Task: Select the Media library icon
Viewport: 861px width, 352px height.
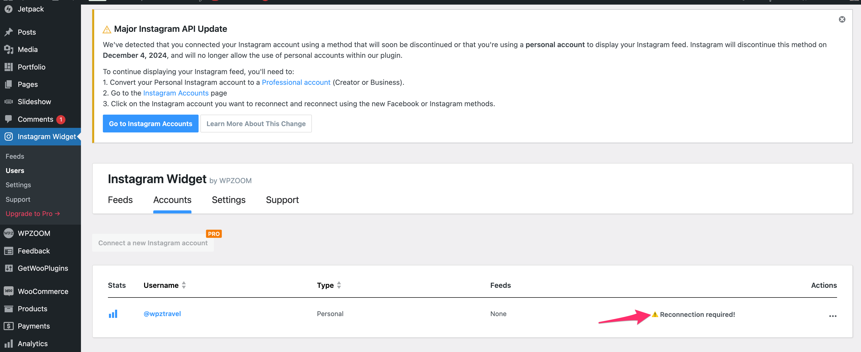Action: (9, 49)
